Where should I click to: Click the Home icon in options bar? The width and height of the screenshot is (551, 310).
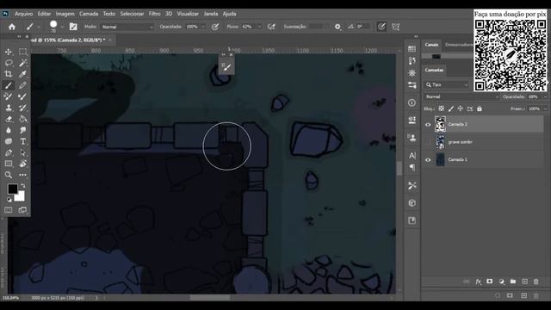[x=12, y=27]
